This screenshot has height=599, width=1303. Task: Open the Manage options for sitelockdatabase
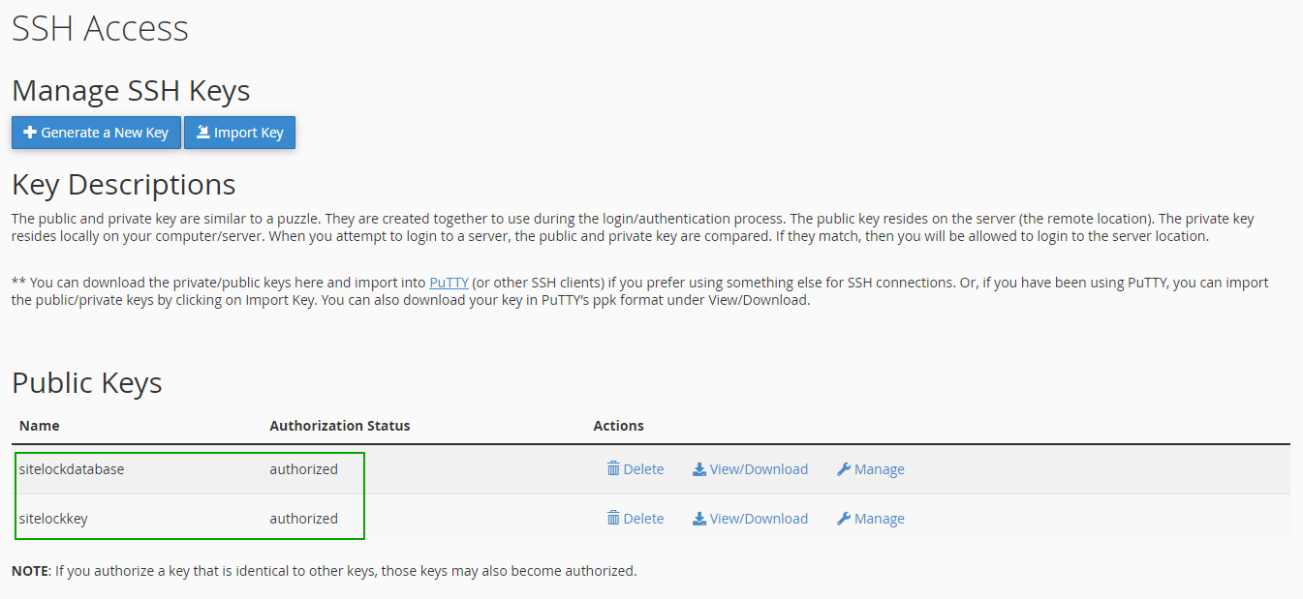pyautogui.click(x=870, y=468)
